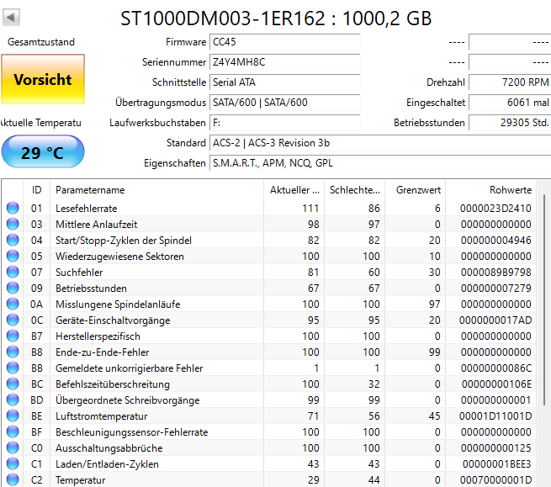Click raw value 00000000106E

tap(496, 384)
